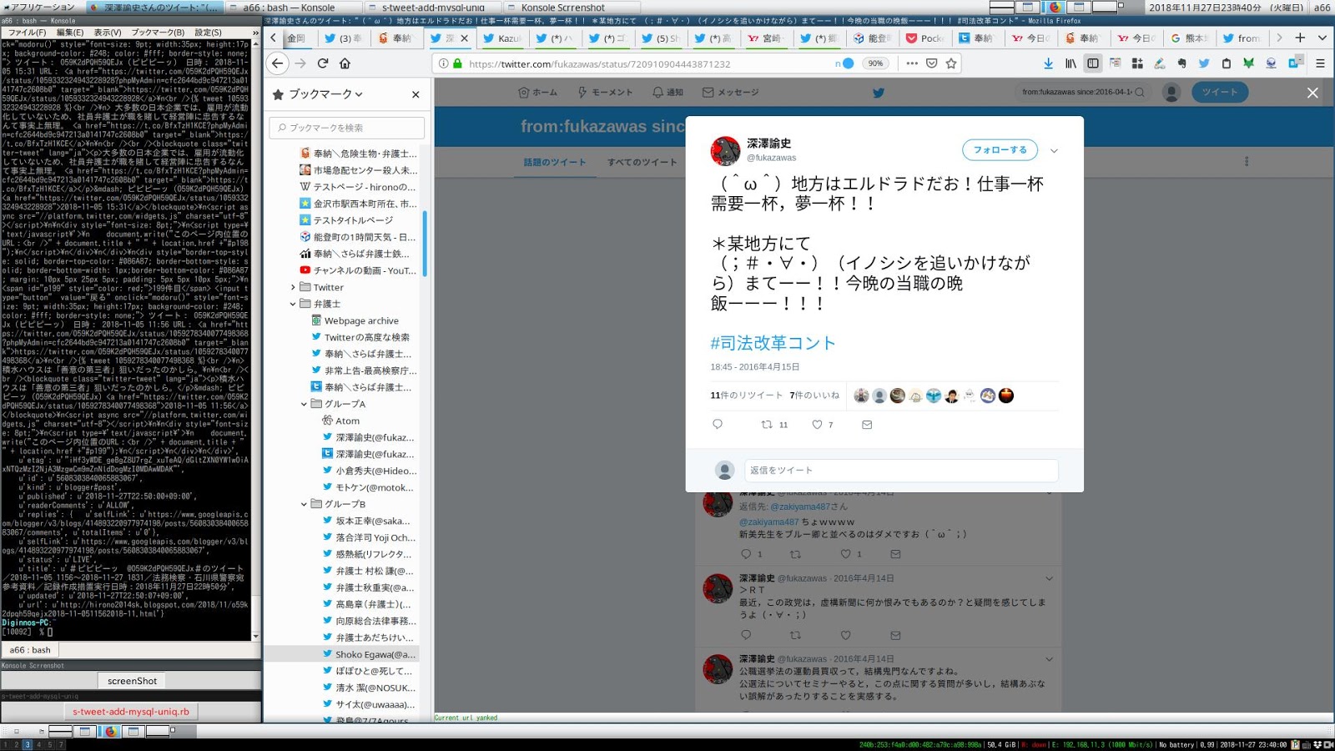Open the #司法改革コント hashtag link
The width and height of the screenshot is (1335, 751).
coord(773,343)
